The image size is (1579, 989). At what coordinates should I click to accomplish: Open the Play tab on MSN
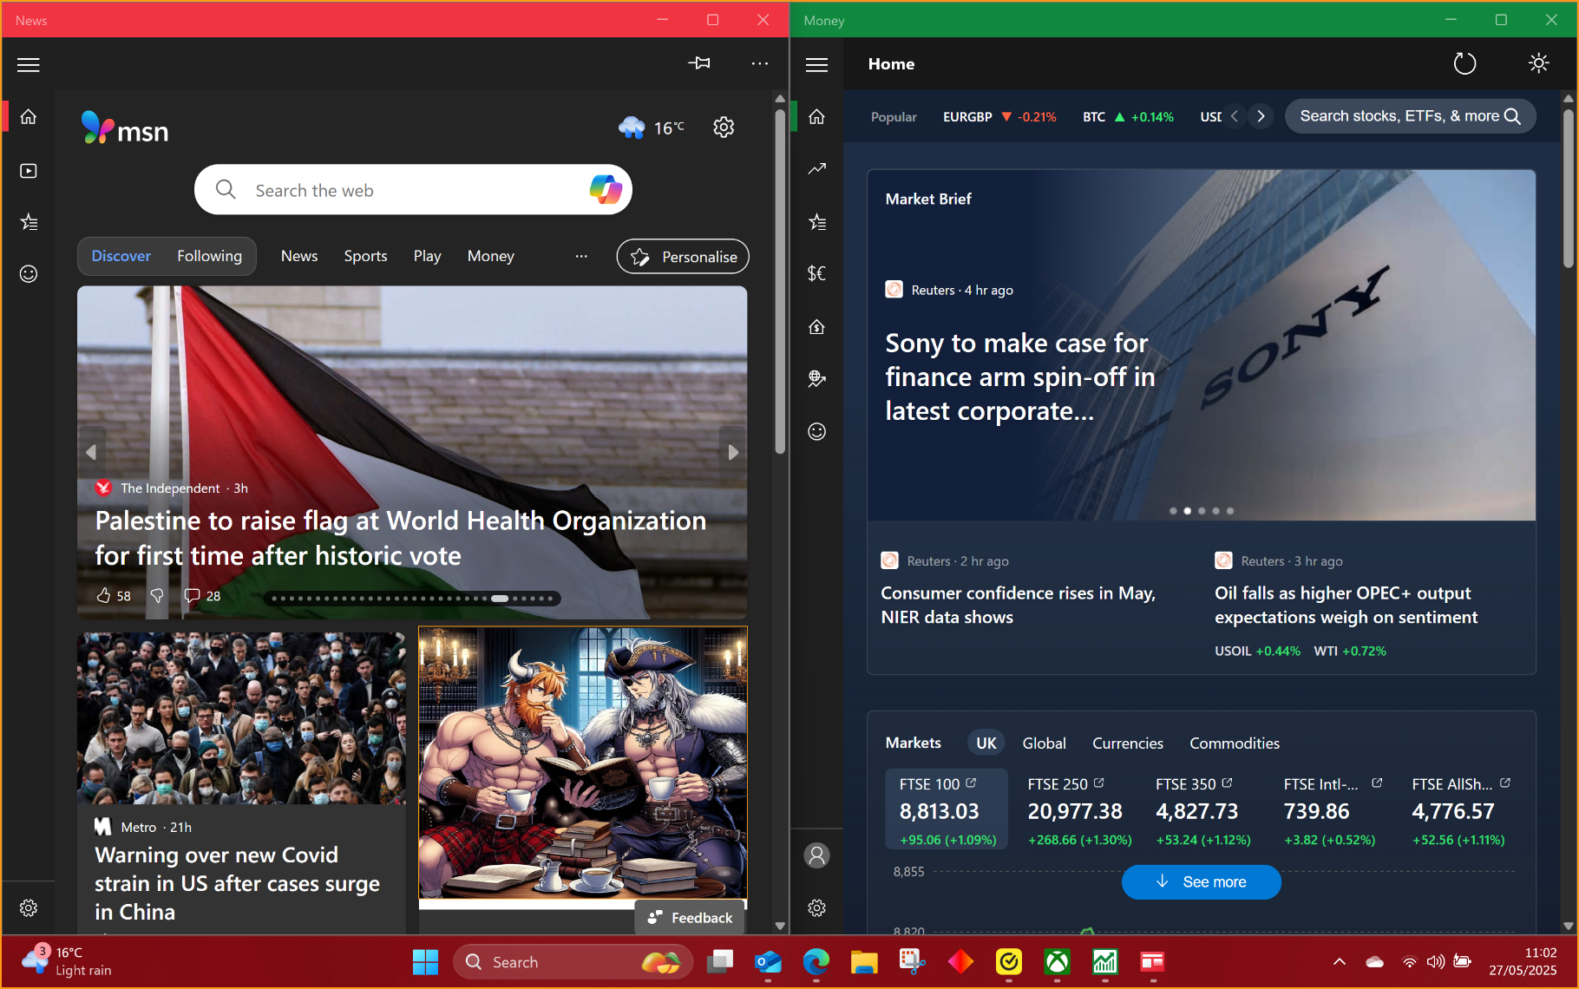pyautogui.click(x=428, y=256)
